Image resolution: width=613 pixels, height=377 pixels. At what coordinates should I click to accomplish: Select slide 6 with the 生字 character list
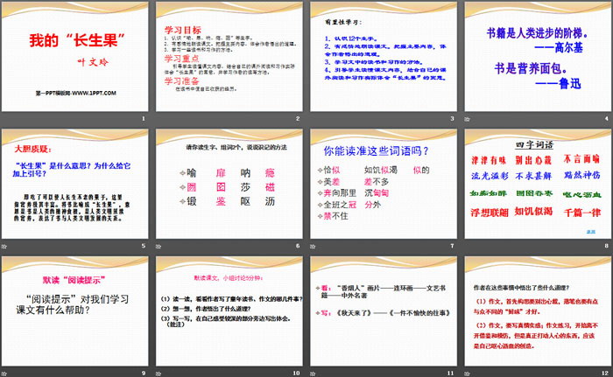click(x=229, y=184)
